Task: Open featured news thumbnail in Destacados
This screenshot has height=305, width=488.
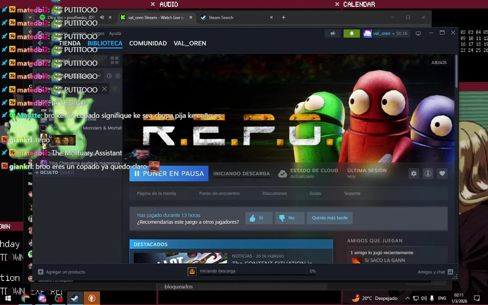Action: (180, 258)
